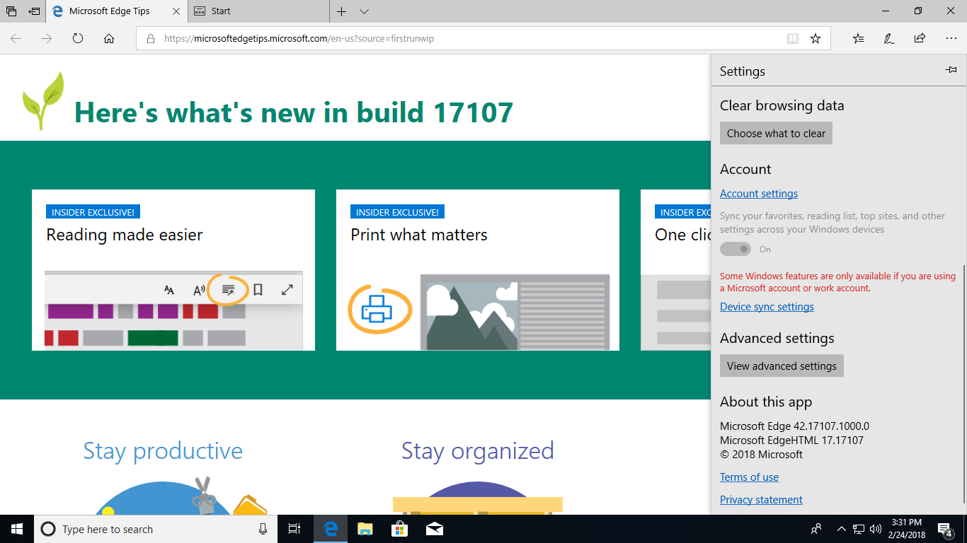Click the Share icon in toolbar
Image resolution: width=967 pixels, height=543 pixels.
(x=920, y=39)
